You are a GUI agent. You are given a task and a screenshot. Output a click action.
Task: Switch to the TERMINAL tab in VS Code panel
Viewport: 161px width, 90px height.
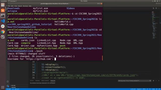pyautogui.click(x=37, y=81)
